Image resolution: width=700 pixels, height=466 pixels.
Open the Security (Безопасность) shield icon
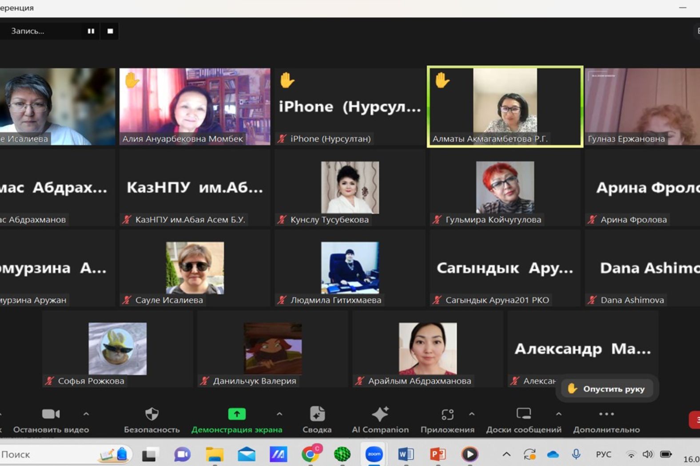(151, 415)
